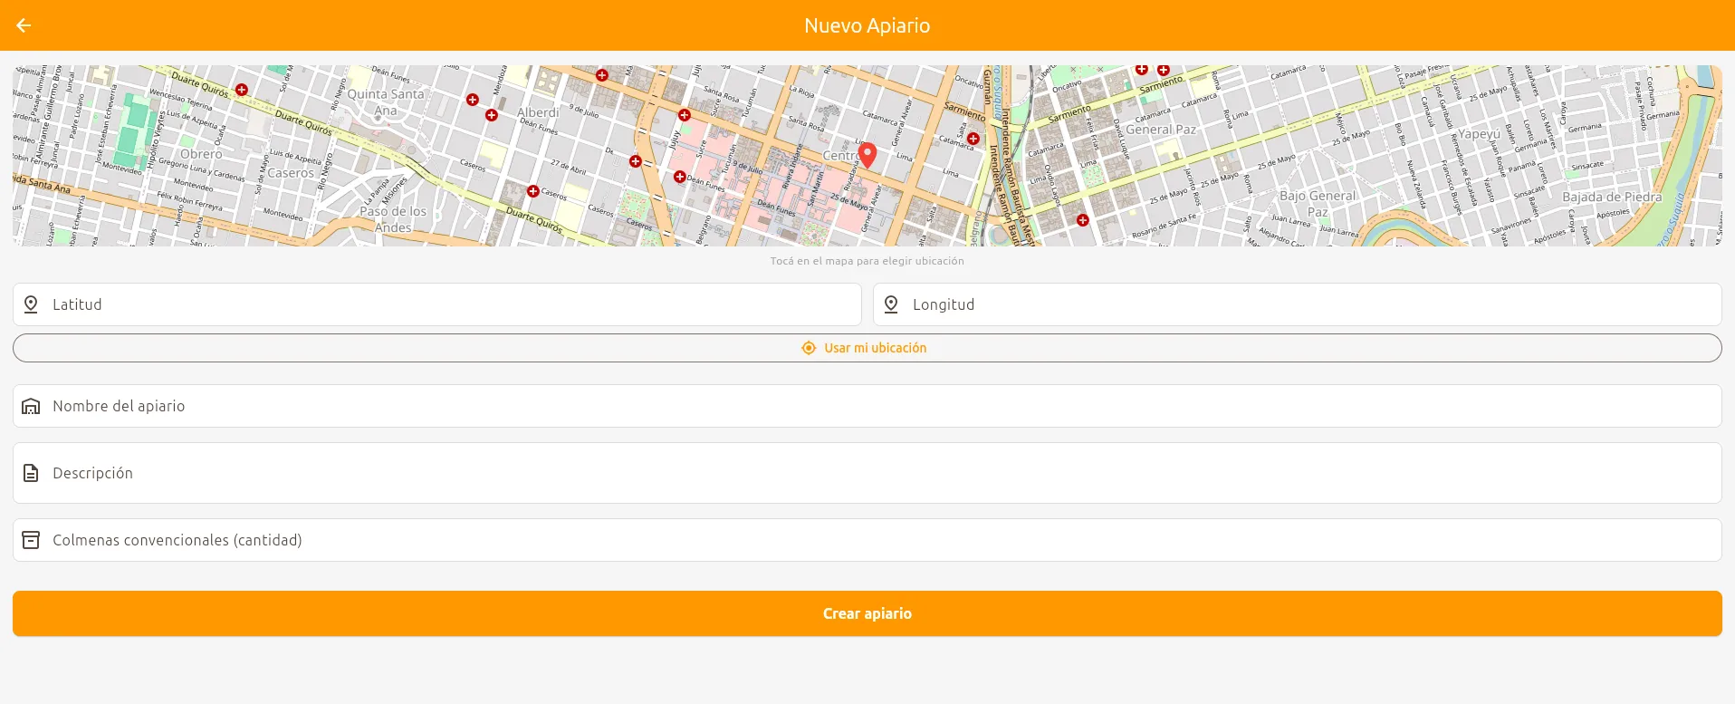Image resolution: width=1735 pixels, height=704 pixels.
Task: Click the Crear apiario button
Action: [867, 613]
